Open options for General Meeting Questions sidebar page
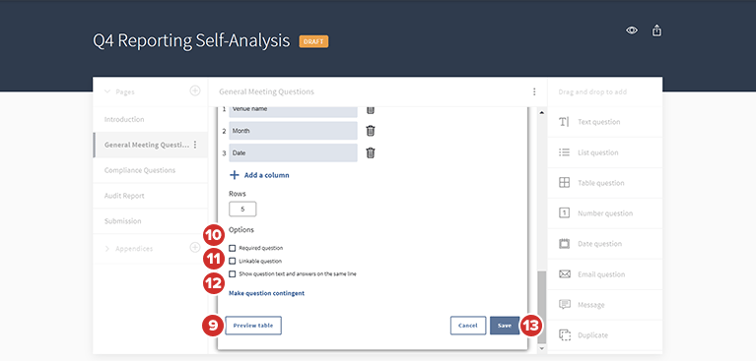 pyautogui.click(x=195, y=145)
